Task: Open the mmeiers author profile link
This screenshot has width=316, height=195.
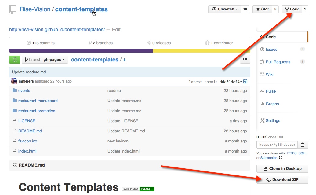Action: (x=26, y=81)
